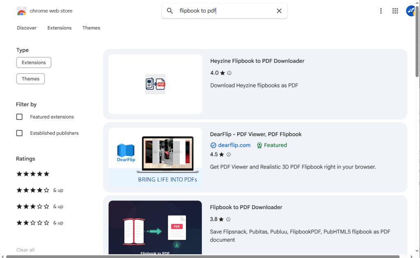
Task: Open the Google apps grid
Action: coord(395,11)
